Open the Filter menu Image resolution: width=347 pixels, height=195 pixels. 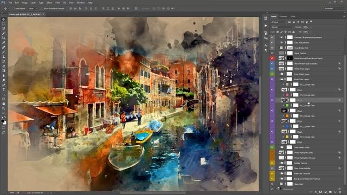click(58, 3)
